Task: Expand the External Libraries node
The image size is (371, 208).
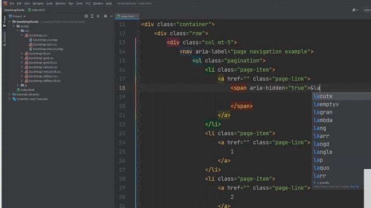Action: pyautogui.click(x=9, y=94)
